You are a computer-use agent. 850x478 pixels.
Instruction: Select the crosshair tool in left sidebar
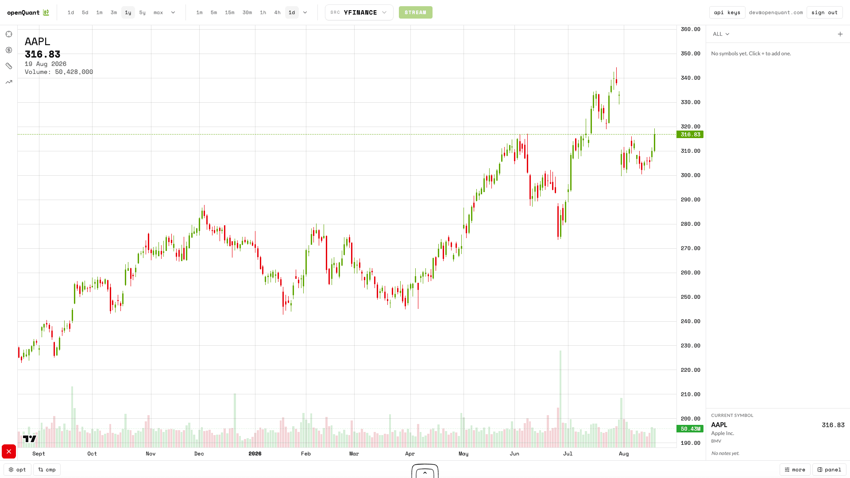(9, 34)
